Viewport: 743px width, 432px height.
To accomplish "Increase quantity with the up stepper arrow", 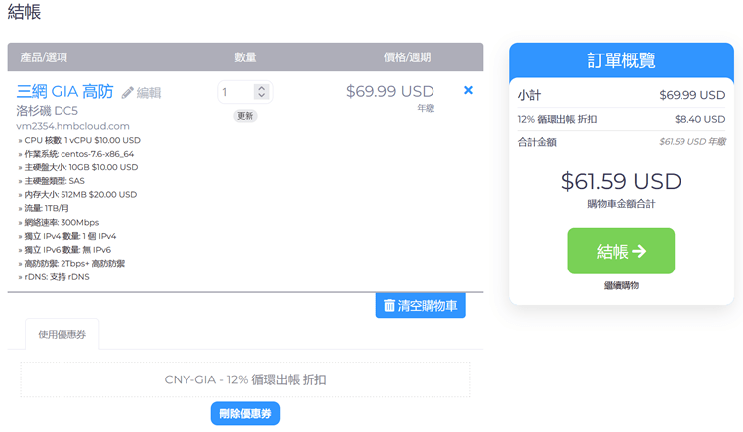I will (261, 88).
